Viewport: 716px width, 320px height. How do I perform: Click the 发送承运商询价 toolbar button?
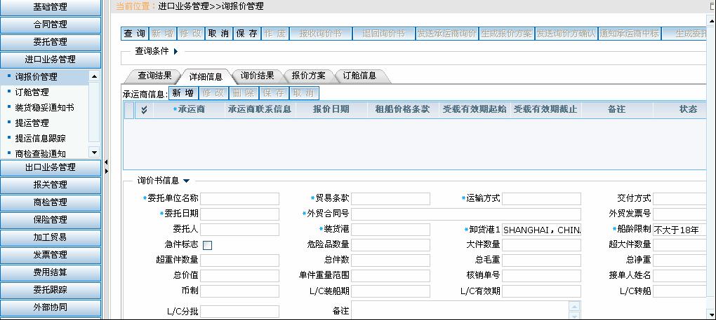[x=447, y=34]
